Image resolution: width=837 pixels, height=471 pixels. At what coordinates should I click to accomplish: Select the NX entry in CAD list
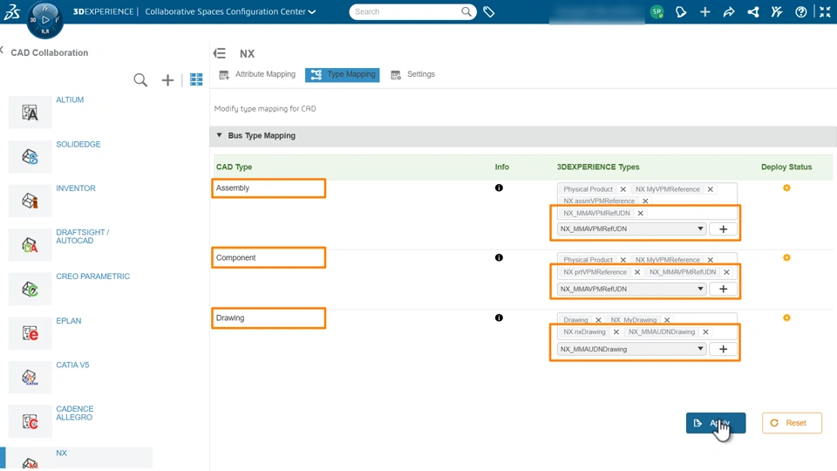tap(77, 458)
